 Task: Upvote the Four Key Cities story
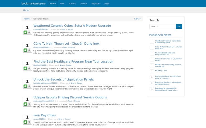point(25,122)
